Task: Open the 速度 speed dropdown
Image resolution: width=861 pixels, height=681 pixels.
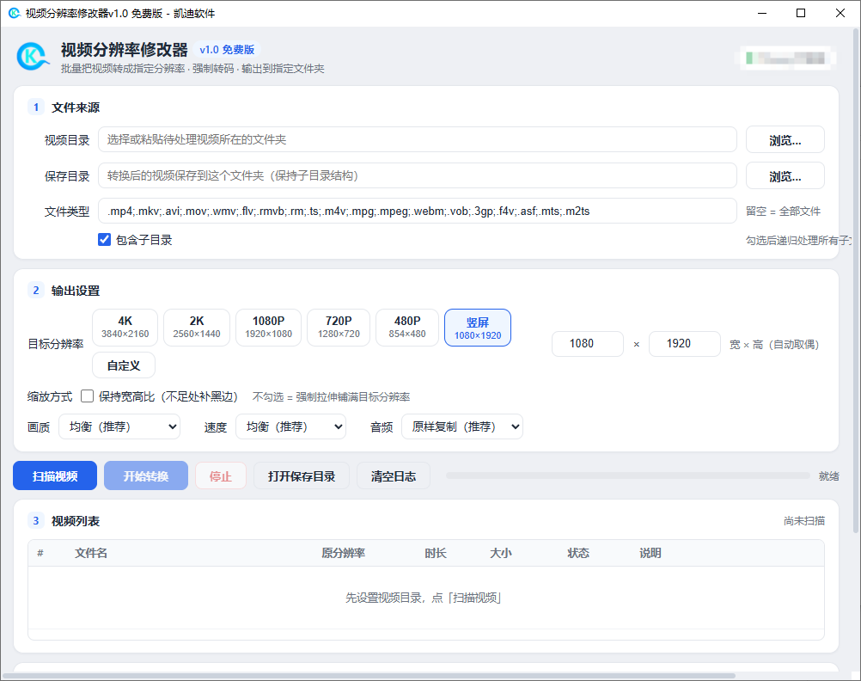Action: pos(291,426)
